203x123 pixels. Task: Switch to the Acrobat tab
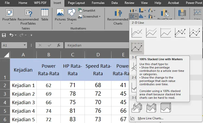point(174,3)
